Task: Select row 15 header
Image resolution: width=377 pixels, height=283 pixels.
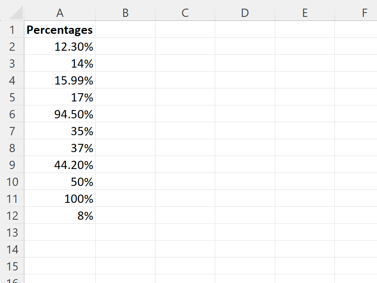Action: tap(12, 266)
